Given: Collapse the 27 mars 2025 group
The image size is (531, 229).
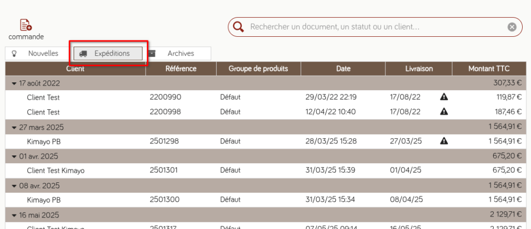Looking at the screenshot, I should [13, 127].
